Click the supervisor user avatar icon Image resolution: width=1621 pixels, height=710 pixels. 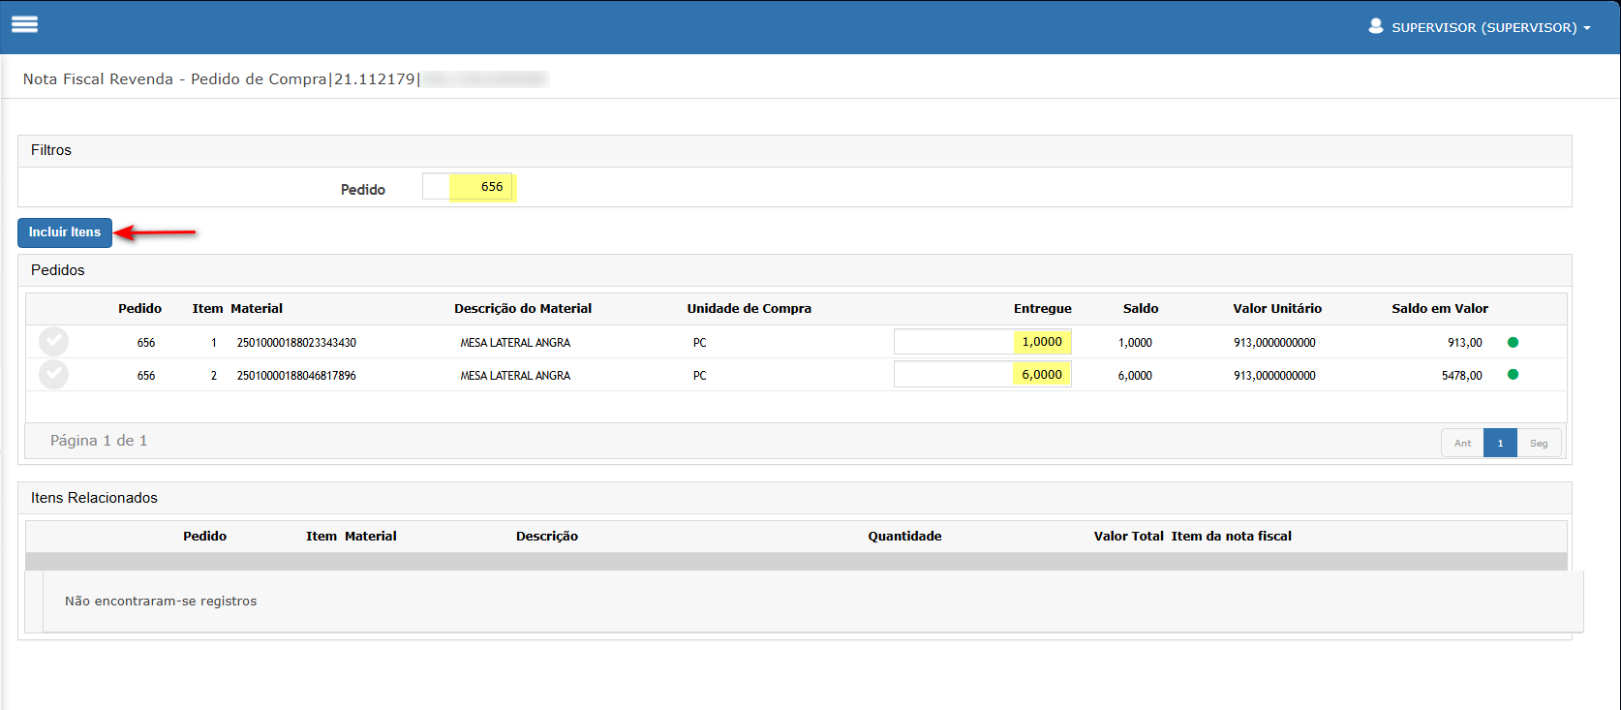[x=1375, y=26]
